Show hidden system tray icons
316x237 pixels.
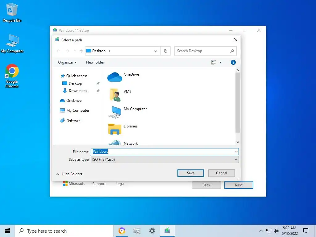tap(261, 231)
